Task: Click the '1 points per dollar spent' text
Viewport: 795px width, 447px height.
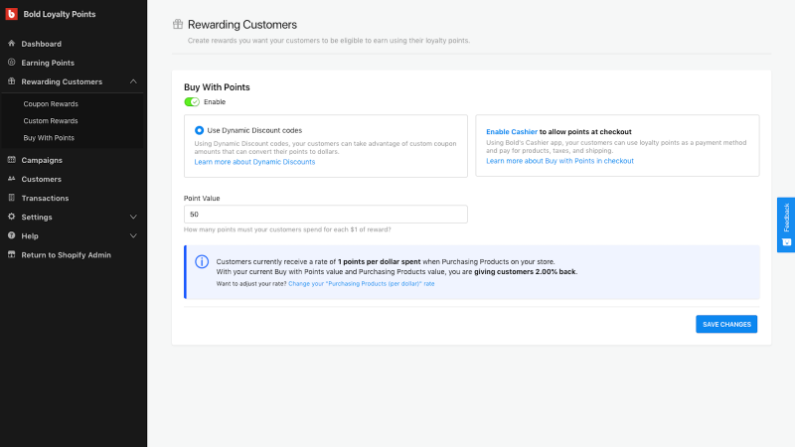Action: [x=380, y=261]
